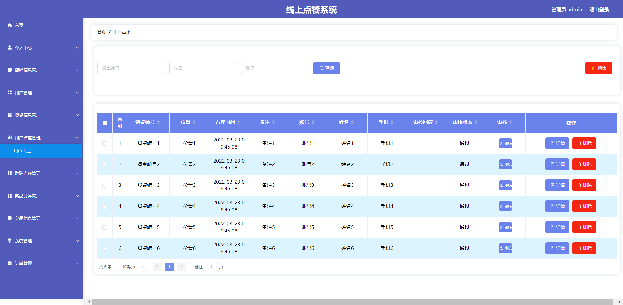Click the home icon in the sidebar
623x305 pixels.
[x=10, y=25]
